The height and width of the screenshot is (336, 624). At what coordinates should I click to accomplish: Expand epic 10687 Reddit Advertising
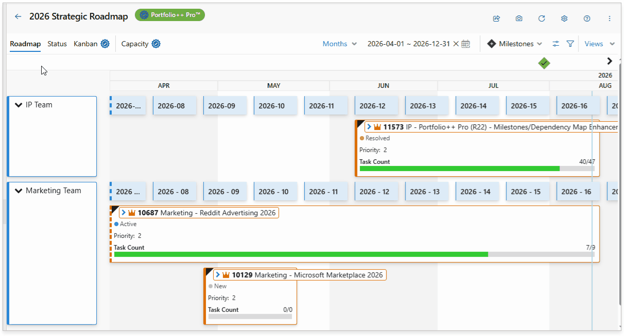(124, 213)
